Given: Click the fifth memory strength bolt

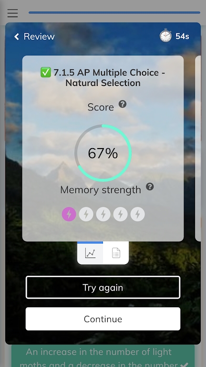Looking at the screenshot, I should click(137, 214).
